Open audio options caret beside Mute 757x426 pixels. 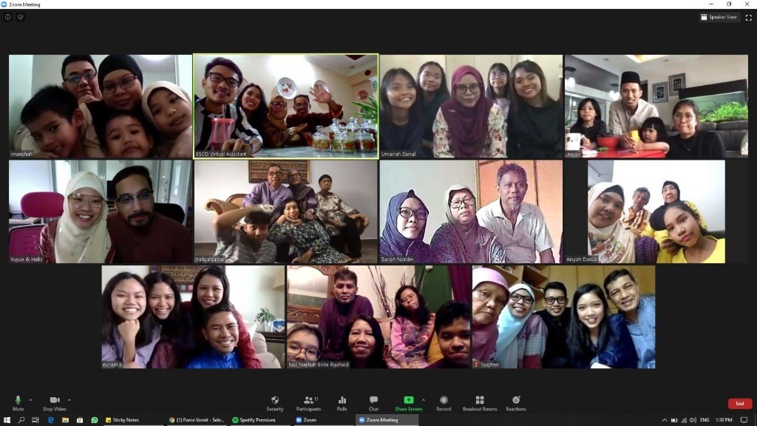[30, 400]
